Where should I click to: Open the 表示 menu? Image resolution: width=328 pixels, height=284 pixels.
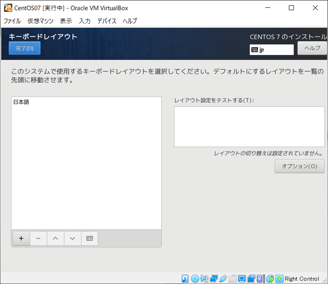point(66,21)
